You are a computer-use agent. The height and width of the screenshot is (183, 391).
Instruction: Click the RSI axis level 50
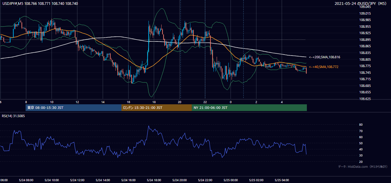point(361,143)
